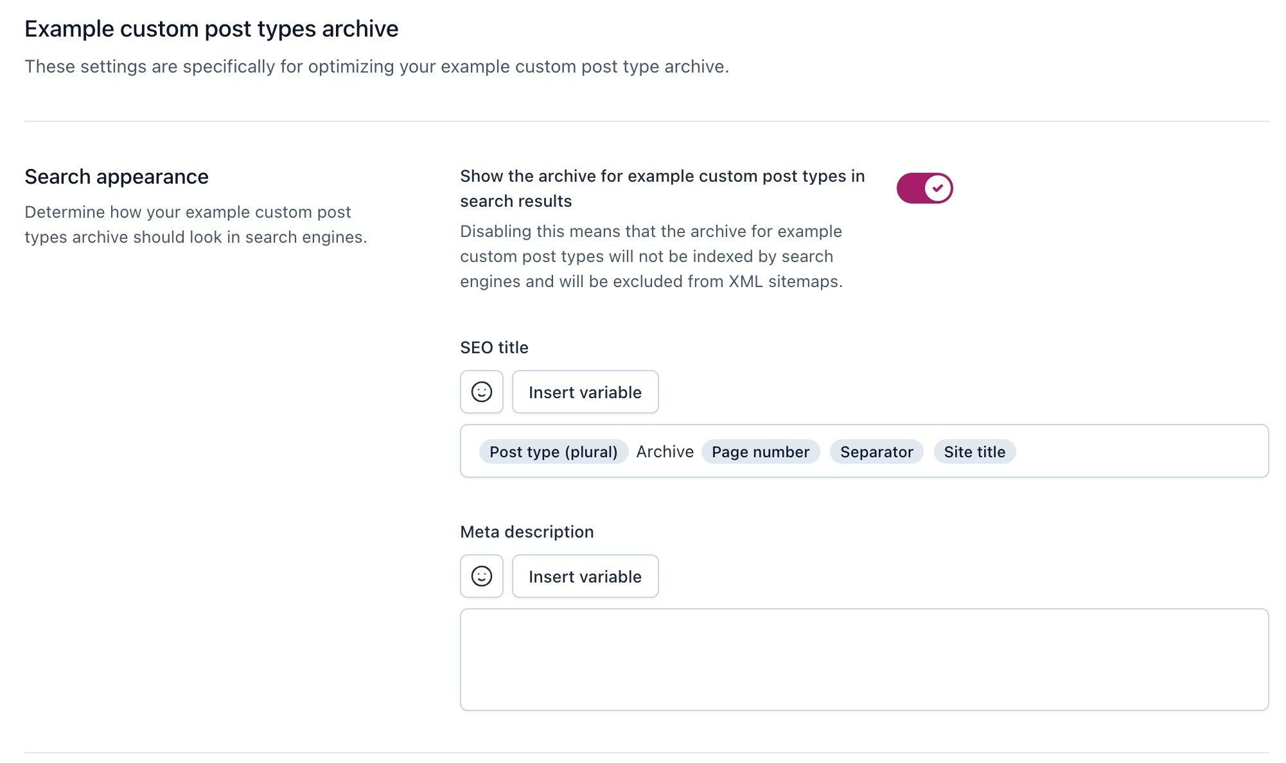Screen dimensions: 1286x763
Task: Open the emoji picker above the Meta description field
Action: click(481, 575)
